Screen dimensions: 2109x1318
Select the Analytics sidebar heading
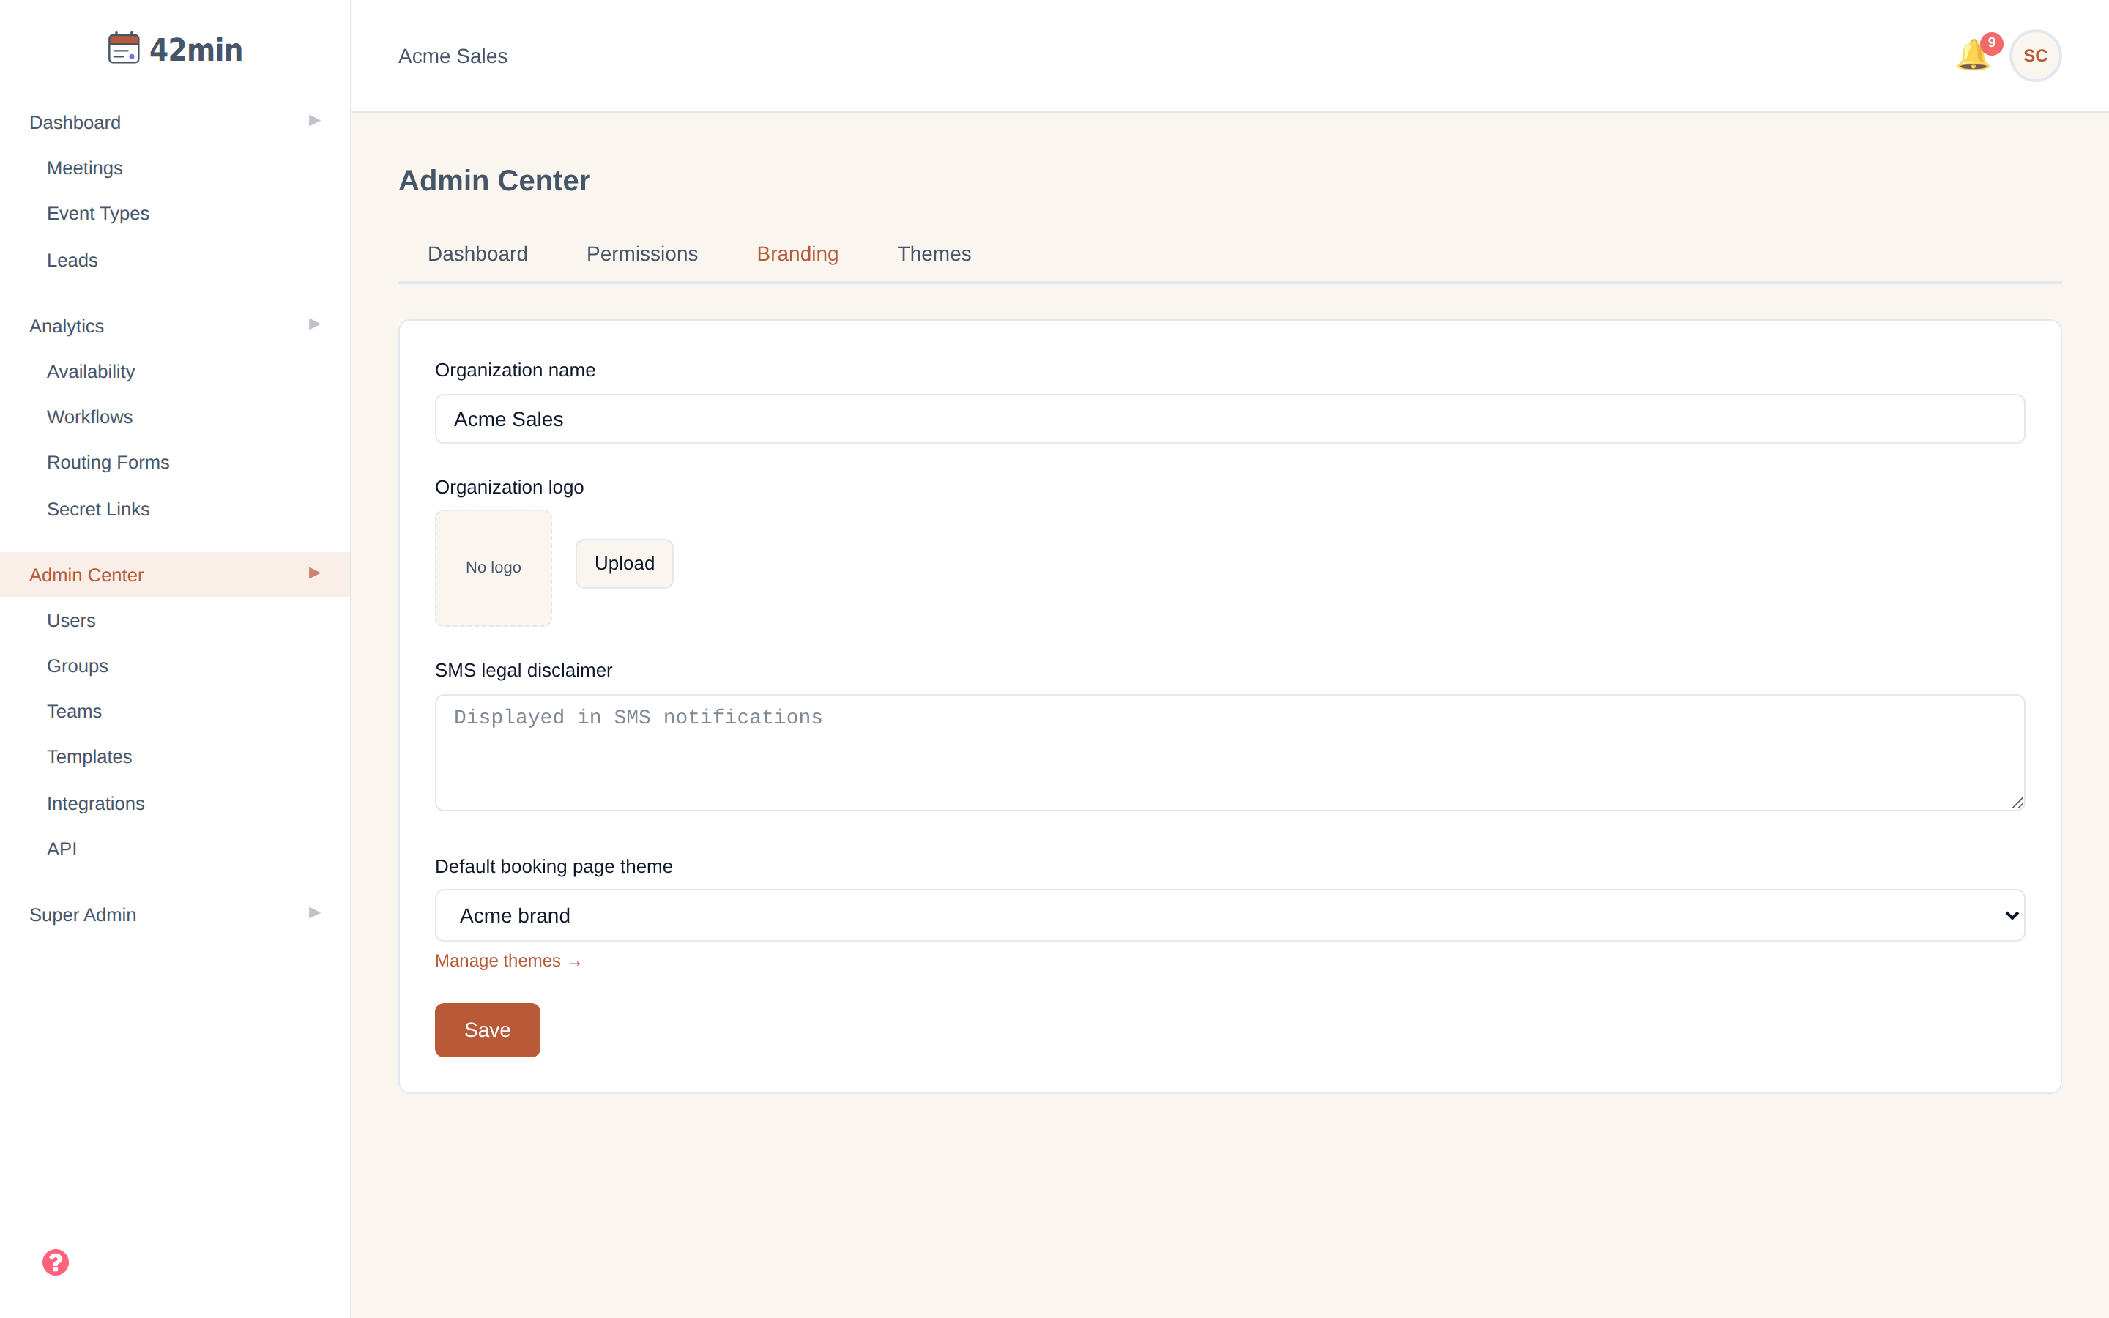(66, 326)
